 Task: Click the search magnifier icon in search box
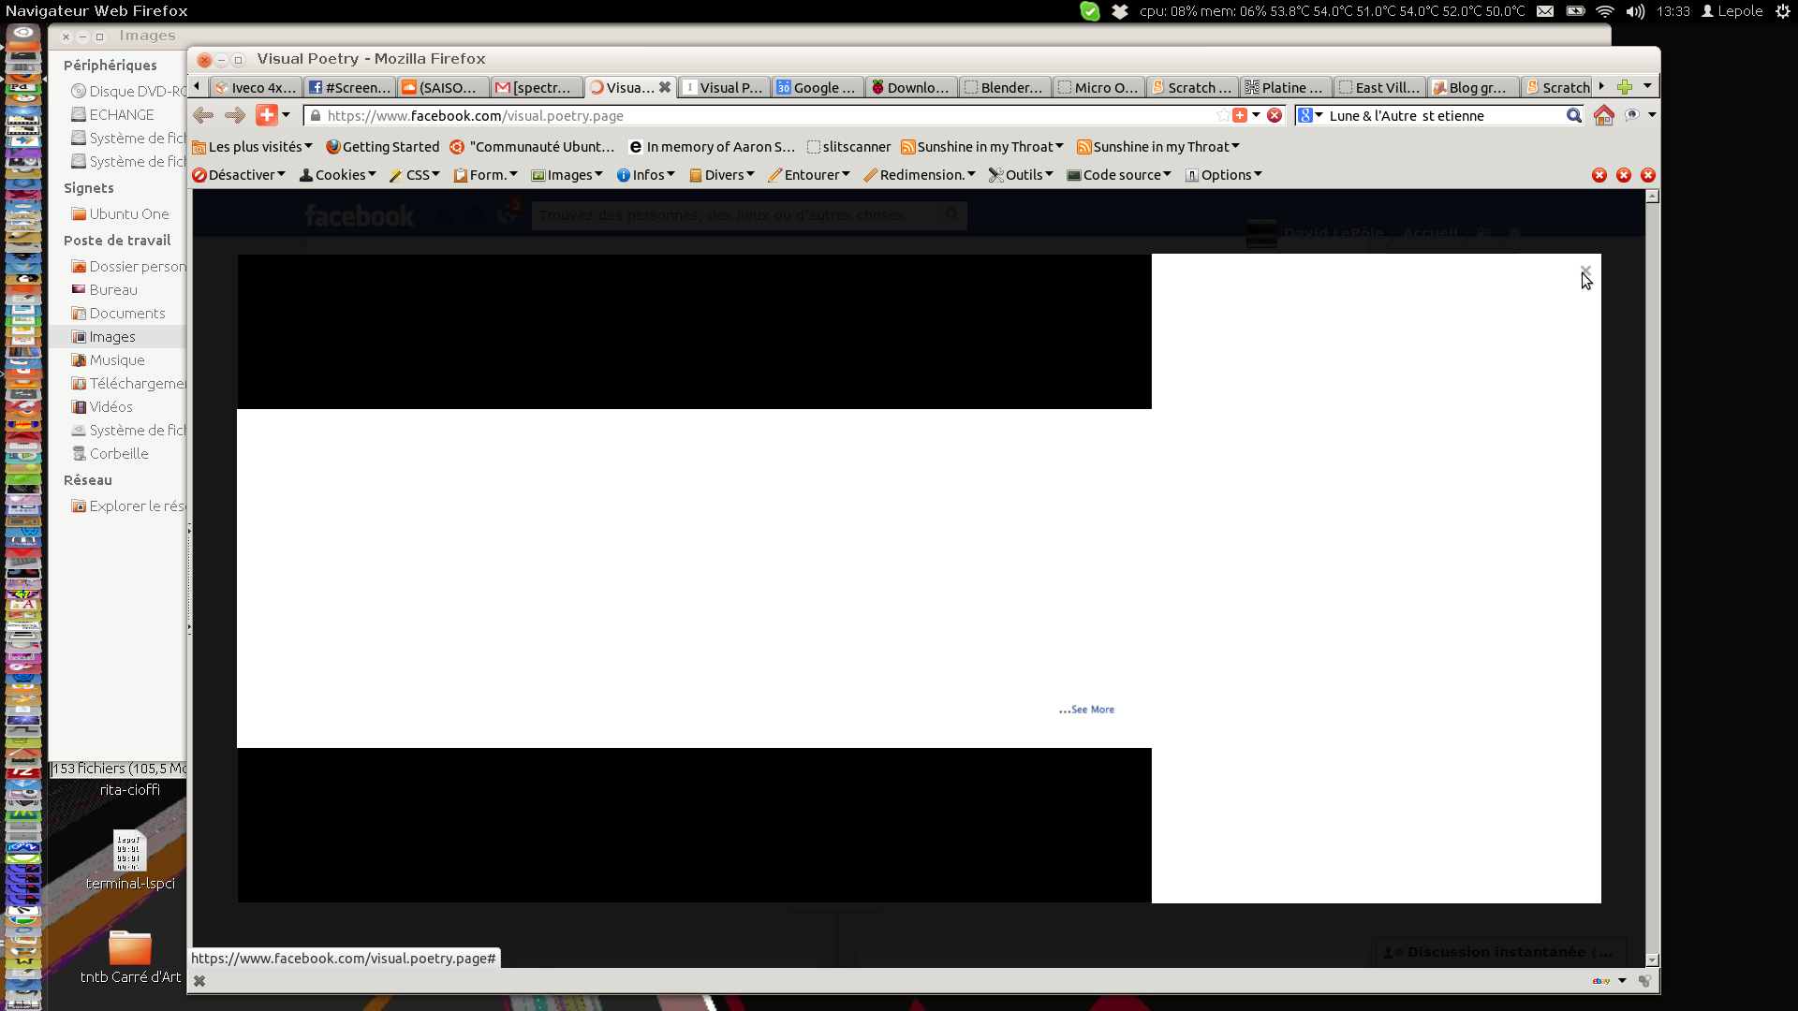1573,115
